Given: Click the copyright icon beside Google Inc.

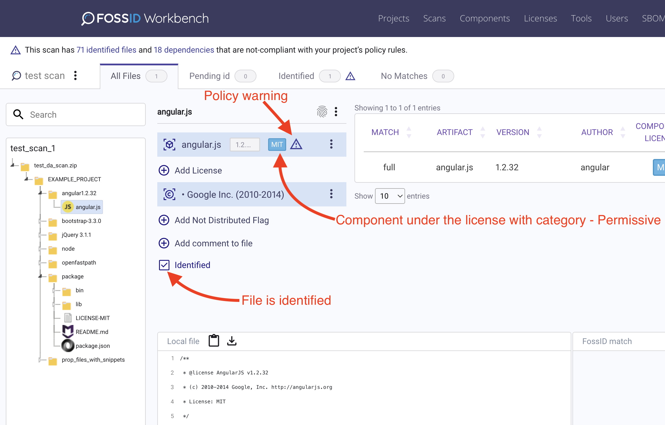Looking at the screenshot, I should tap(169, 194).
